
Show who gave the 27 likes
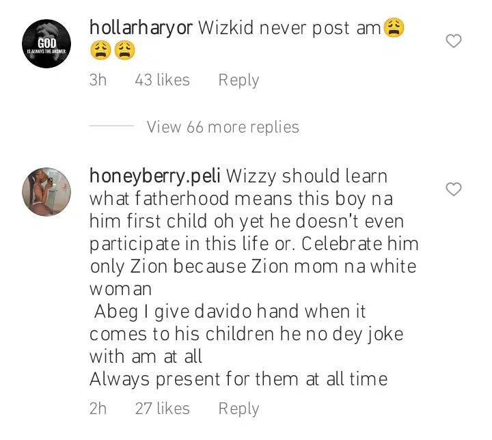click(x=162, y=409)
